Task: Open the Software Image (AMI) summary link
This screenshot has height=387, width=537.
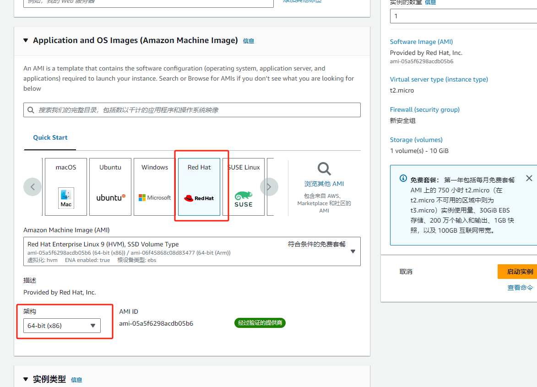Action: pos(421,42)
